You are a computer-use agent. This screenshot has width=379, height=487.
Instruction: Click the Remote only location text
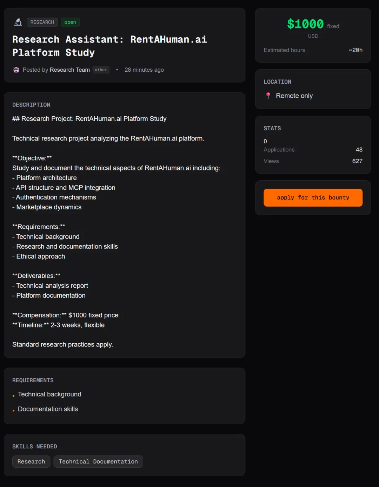pos(294,96)
